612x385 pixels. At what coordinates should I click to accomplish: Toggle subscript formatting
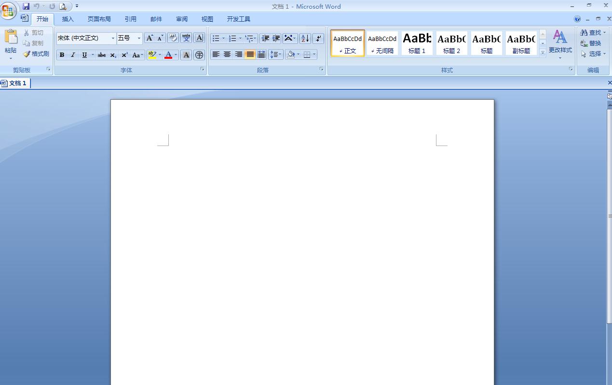(113, 55)
